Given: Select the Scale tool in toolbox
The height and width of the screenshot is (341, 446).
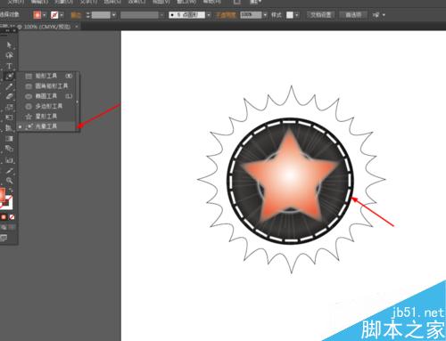Looking at the screenshot, I should (x=9, y=107).
